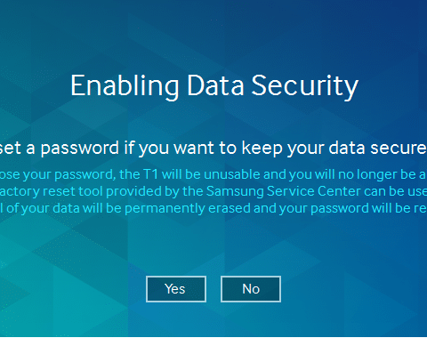Image resolution: width=427 pixels, height=338 pixels.
Task: Click the line about data permanently erased
Action: 213,208
